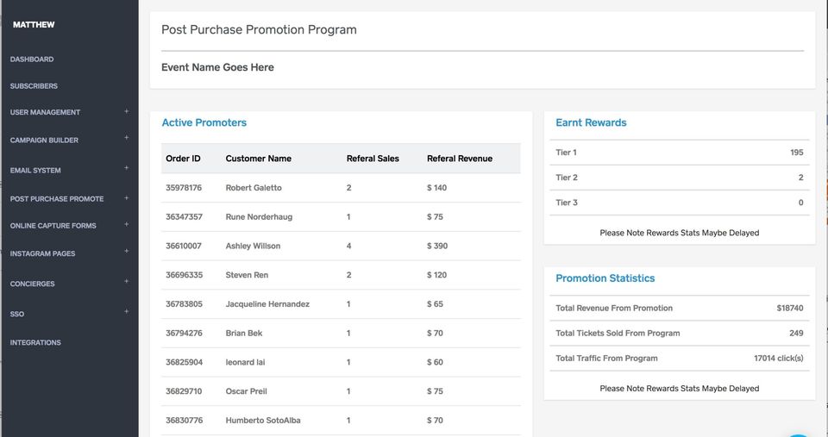Click the Tier 1 rewards row
Viewport: 828px width, 437px height.
tap(679, 152)
